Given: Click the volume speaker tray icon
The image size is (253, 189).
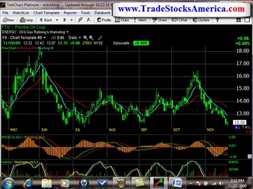Looking at the screenshot, I should [221, 183].
